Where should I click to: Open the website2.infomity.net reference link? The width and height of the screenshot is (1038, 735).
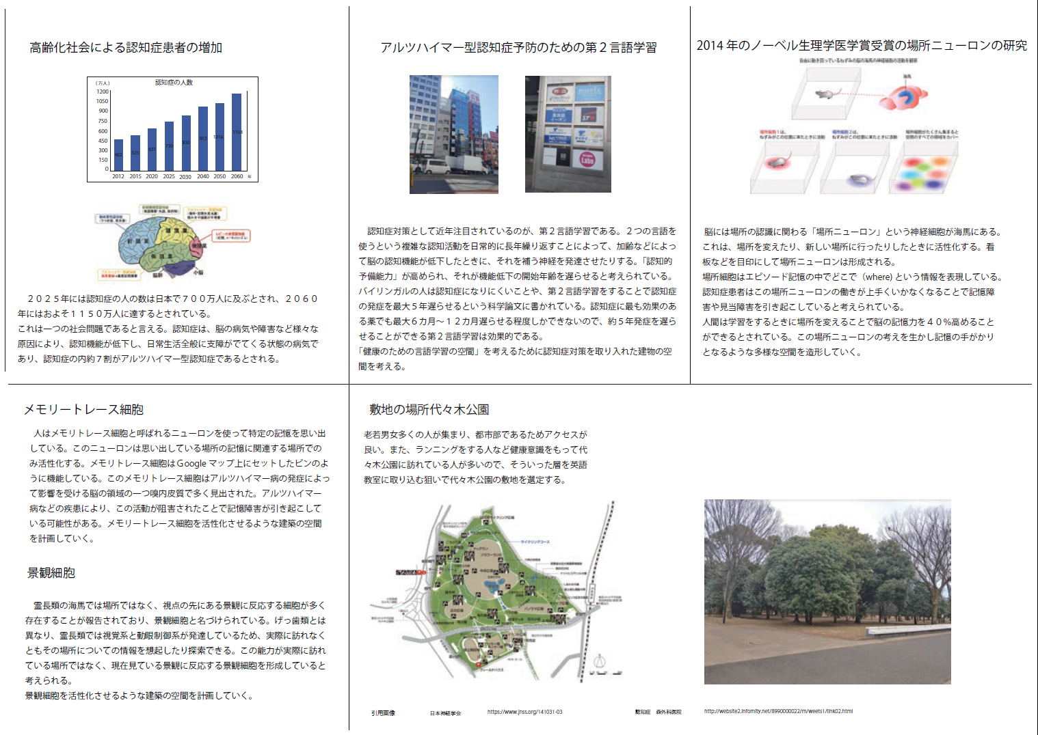778,711
